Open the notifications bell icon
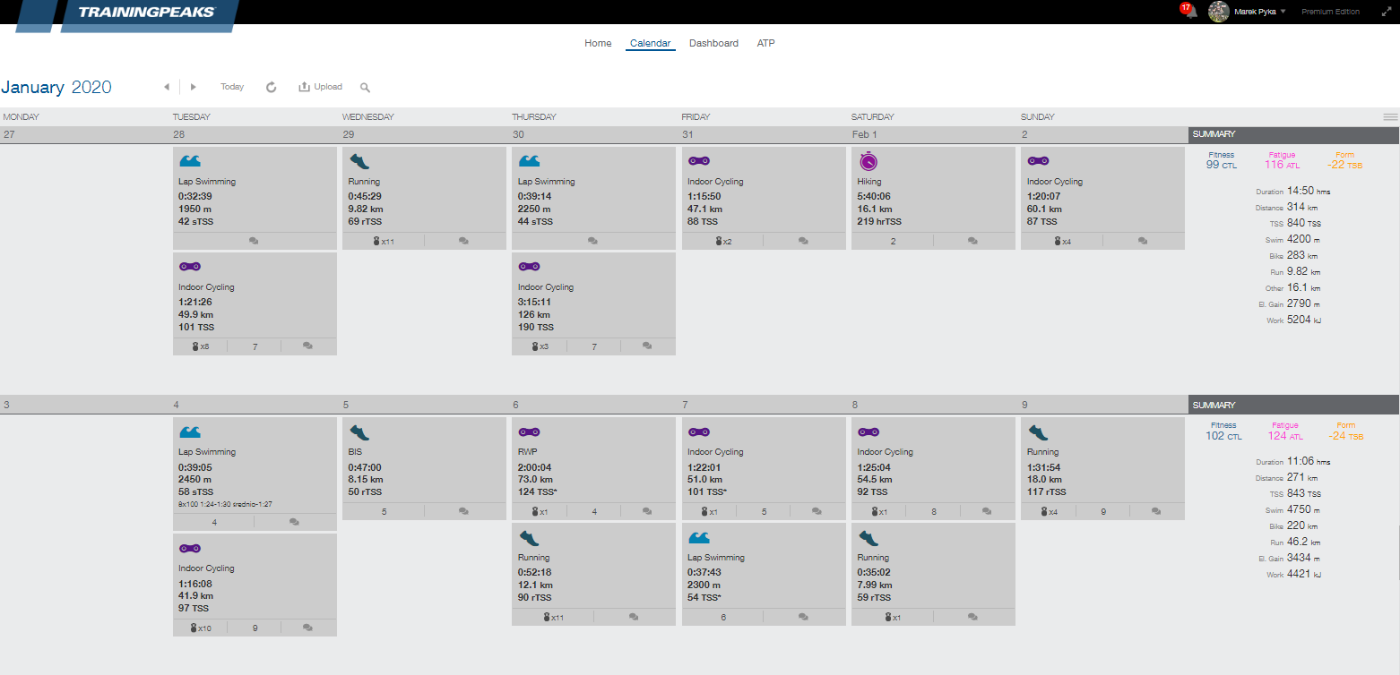 tap(1189, 12)
